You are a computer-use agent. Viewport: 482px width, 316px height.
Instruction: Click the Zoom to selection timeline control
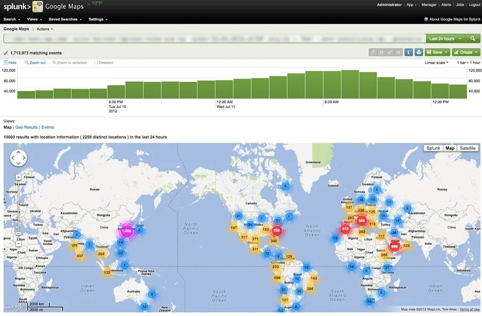pos(70,63)
